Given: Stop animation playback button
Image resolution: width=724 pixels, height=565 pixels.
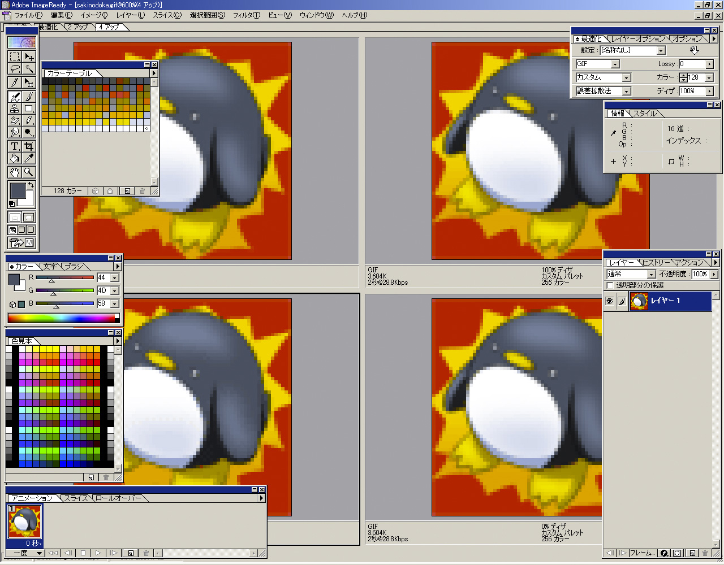Looking at the screenshot, I should 83,553.
